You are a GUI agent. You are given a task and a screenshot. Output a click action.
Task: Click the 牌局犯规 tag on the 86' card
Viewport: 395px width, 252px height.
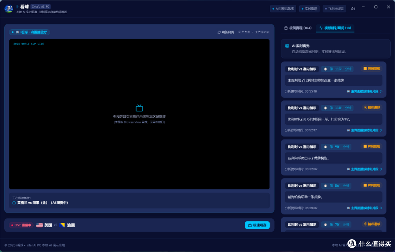pyautogui.click(x=372, y=185)
